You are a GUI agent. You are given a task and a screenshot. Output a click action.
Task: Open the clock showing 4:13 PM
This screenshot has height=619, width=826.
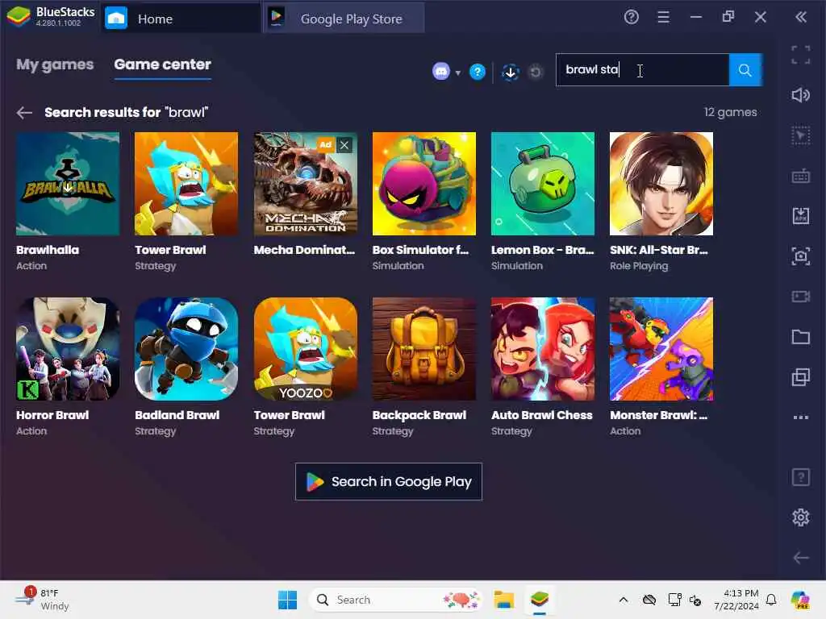[736, 600]
